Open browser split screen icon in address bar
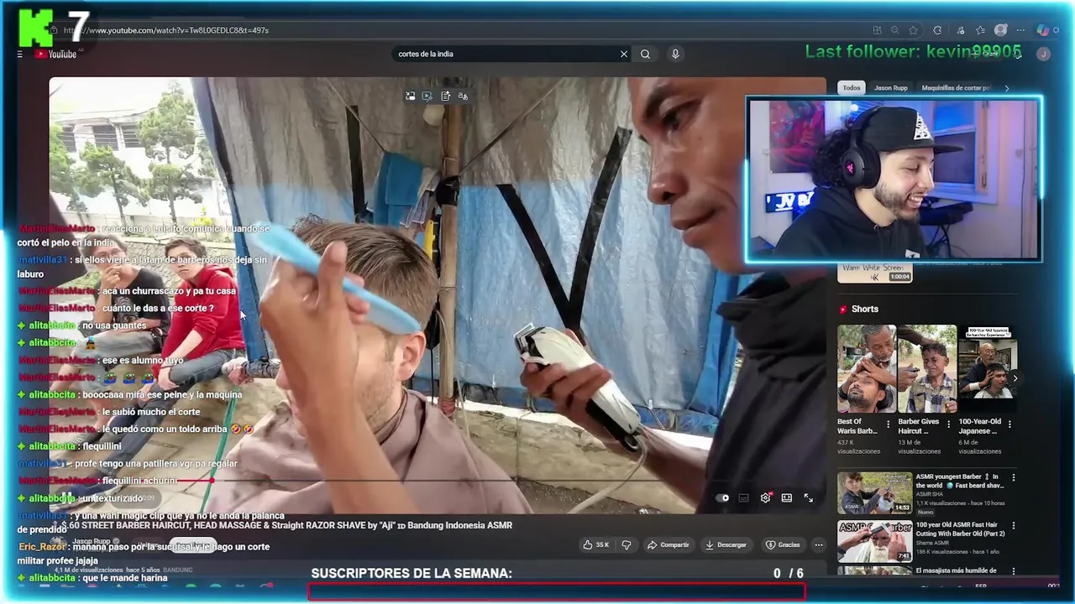 [x=877, y=30]
